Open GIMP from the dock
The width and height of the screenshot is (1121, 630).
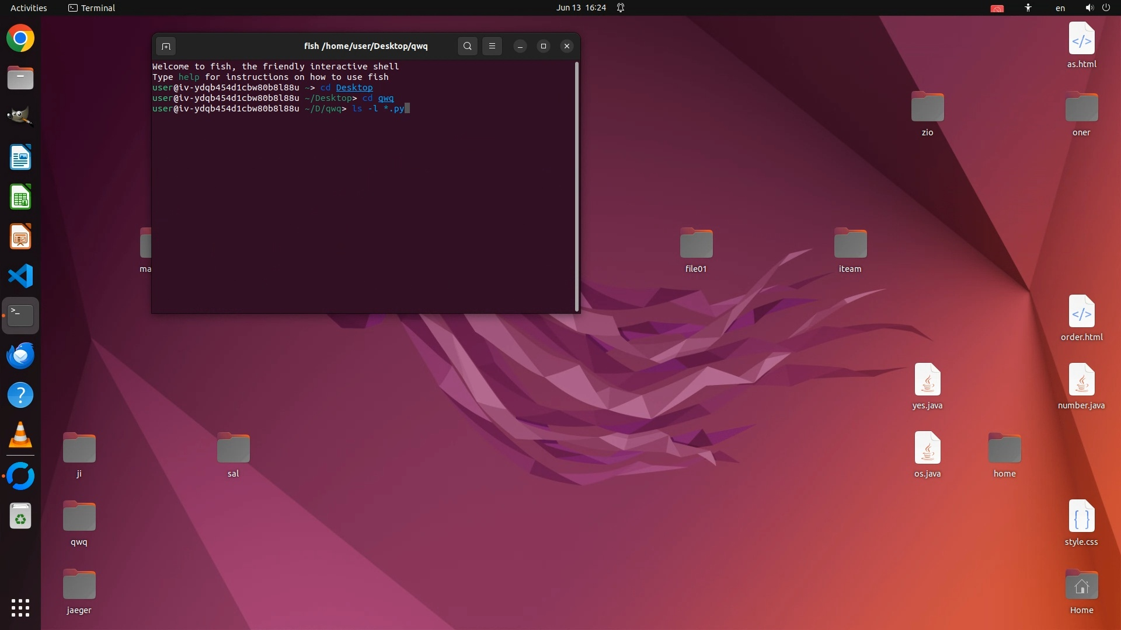coord(20,117)
